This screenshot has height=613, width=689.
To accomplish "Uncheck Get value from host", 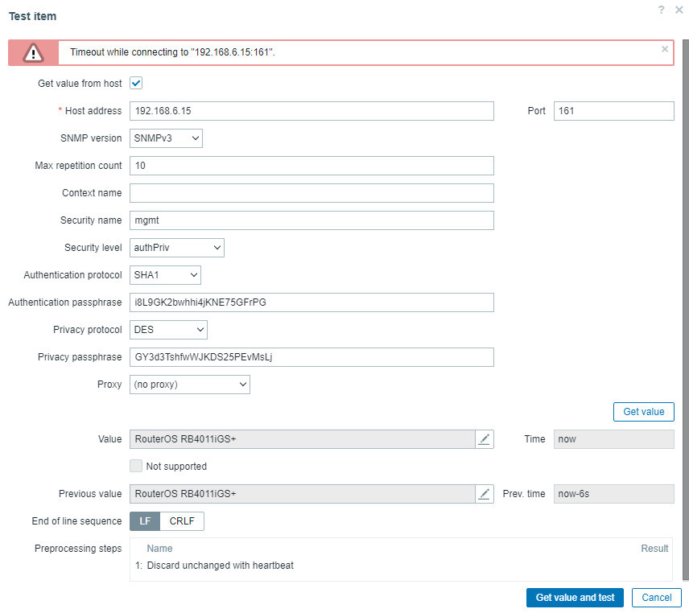I will tap(136, 84).
